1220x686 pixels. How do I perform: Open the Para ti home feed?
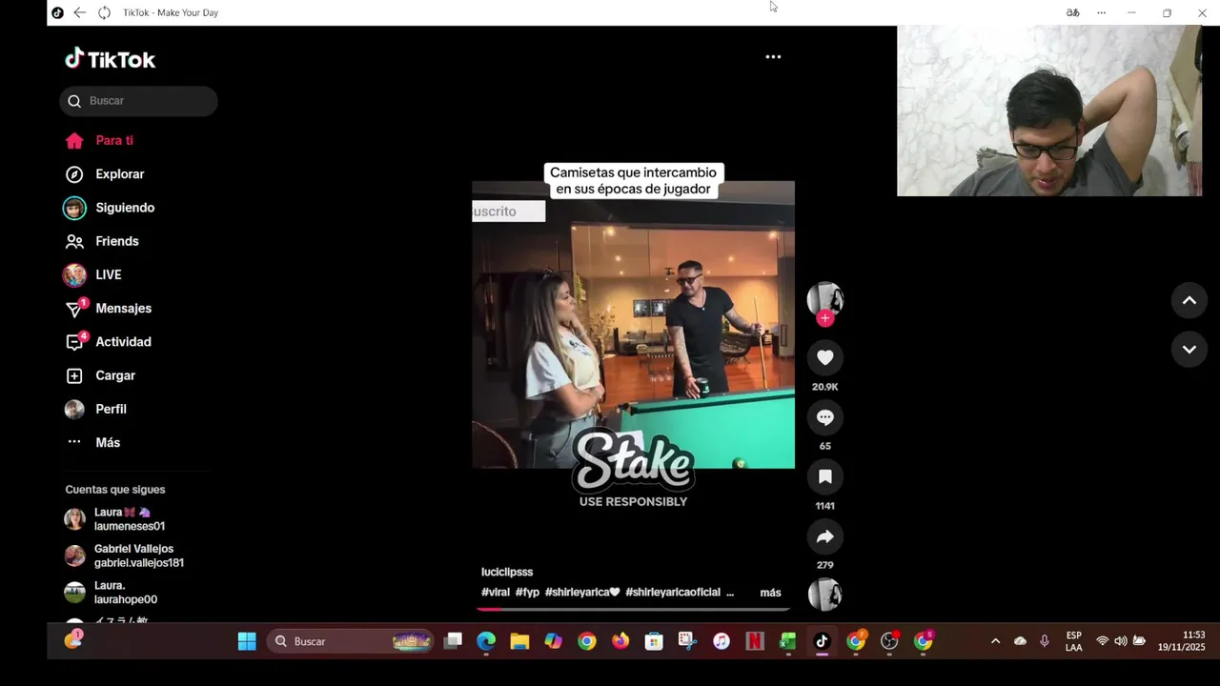point(99,141)
